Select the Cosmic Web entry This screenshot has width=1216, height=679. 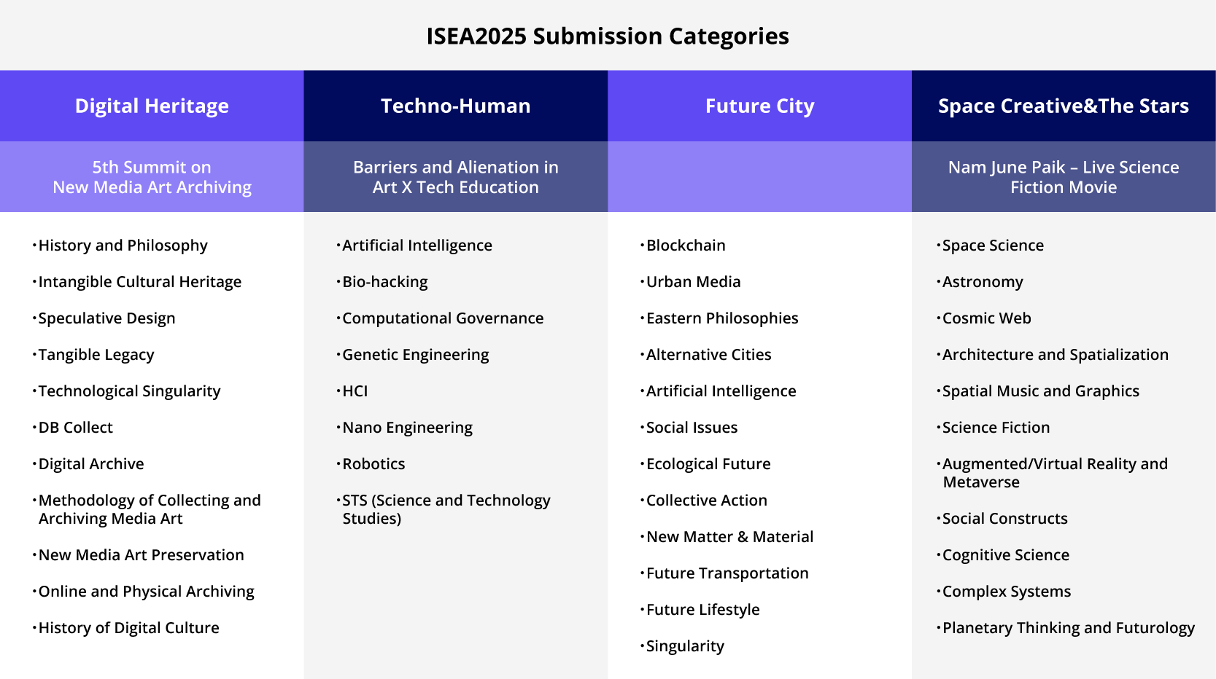click(986, 318)
